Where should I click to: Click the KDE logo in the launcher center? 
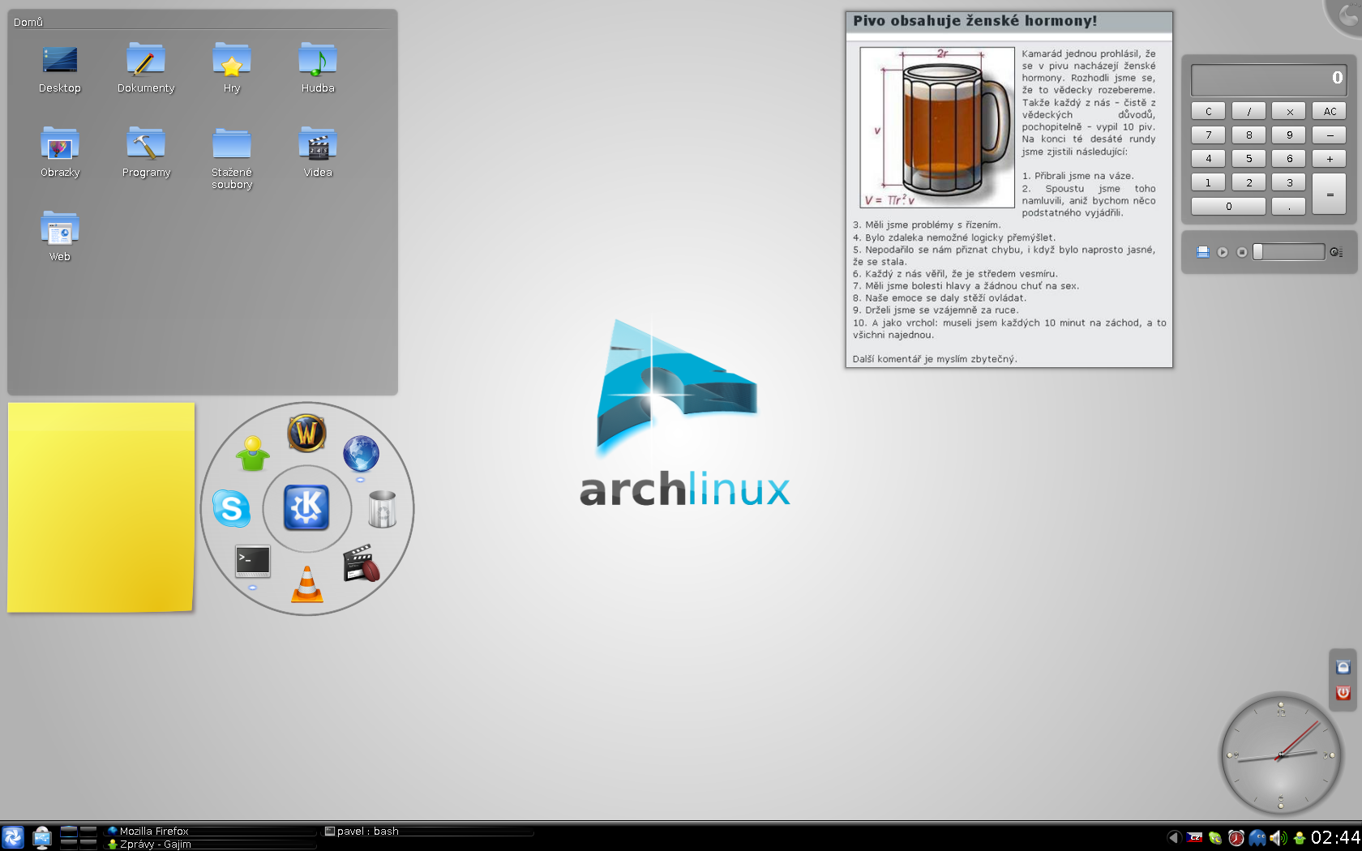[306, 508]
